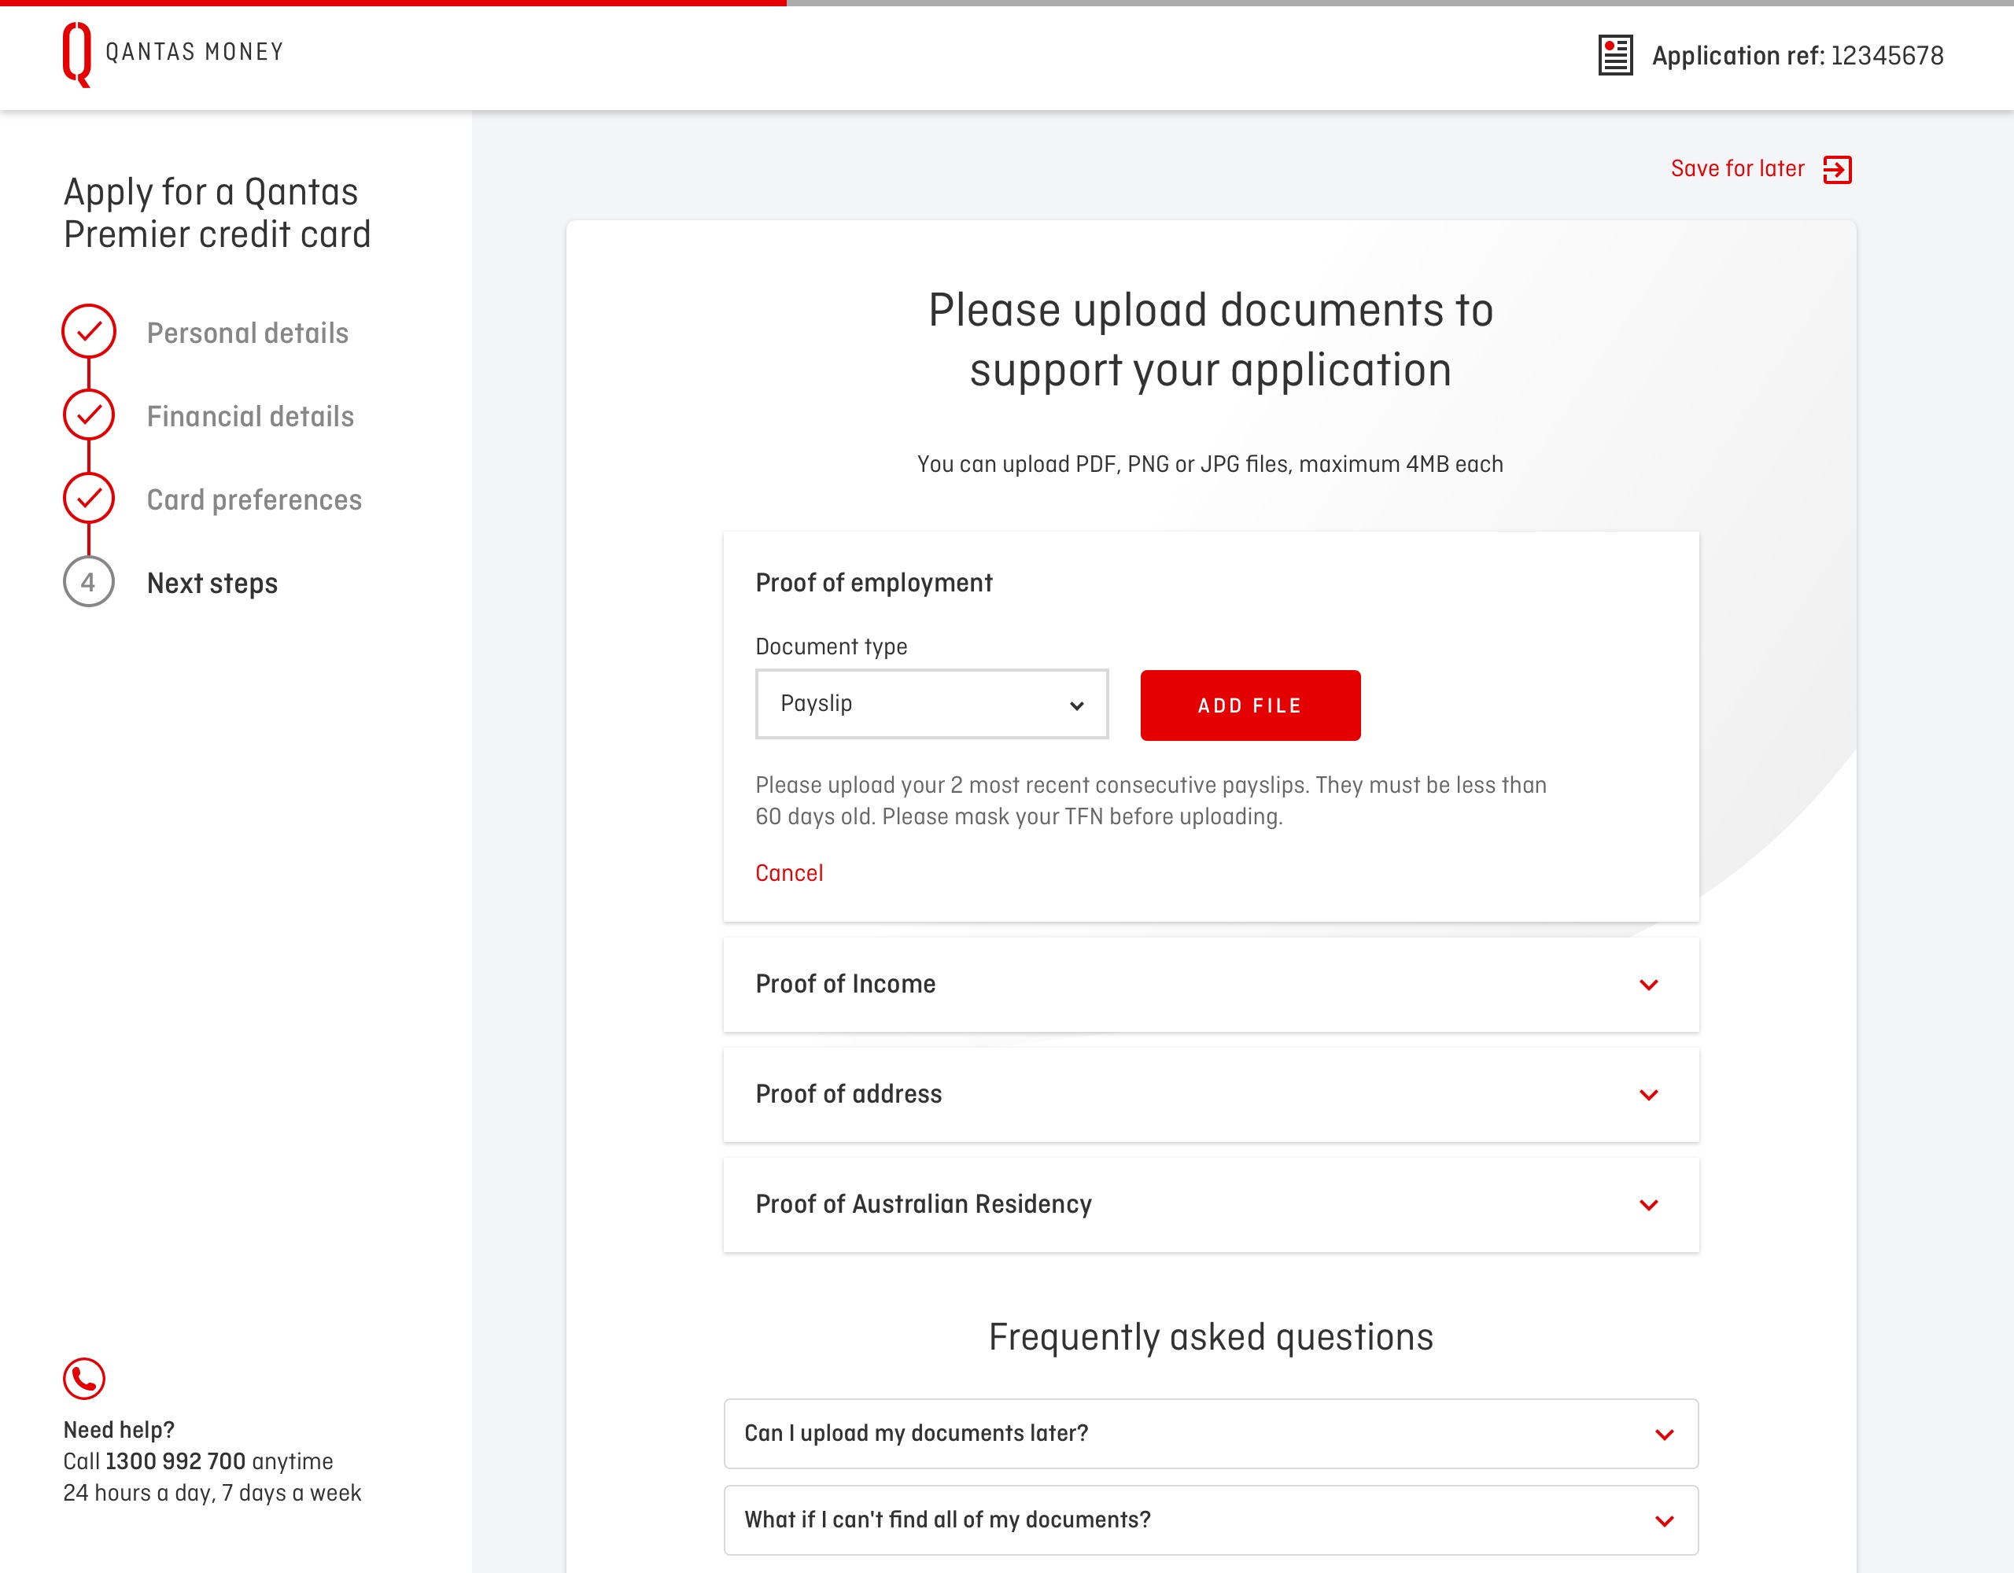2014x1573 pixels.
Task: Click the Cancel link under payslip upload
Action: (790, 871)
